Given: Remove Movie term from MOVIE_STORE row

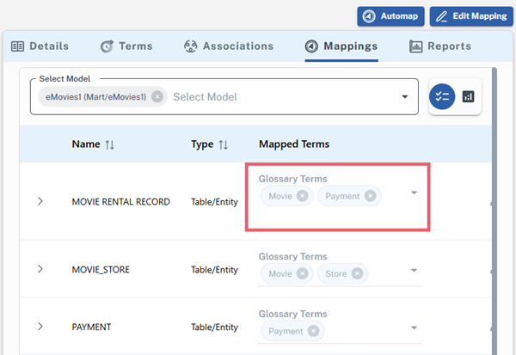Looking at the screenshot, I should (302, 274).
